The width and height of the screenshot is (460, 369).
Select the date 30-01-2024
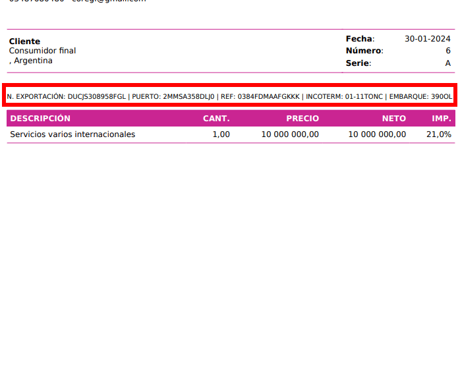pos(427,39)
